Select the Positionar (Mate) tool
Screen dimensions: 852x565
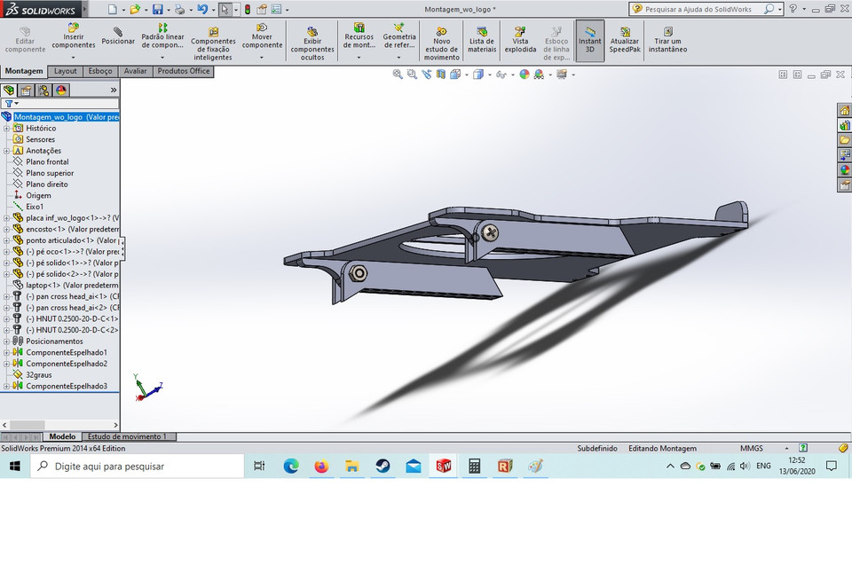coord(118,41)
